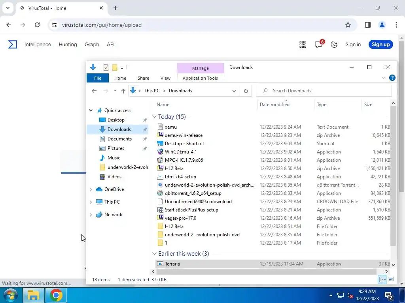Click the Explorer Properties quick access icon
The height and width of the screenshot is (303, 405).
[x=106, y=67]
